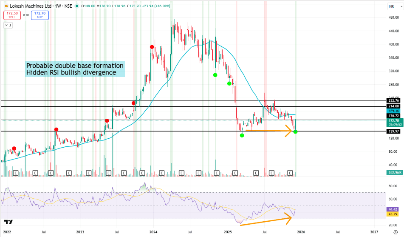Open the INR currency dropdown
The height and width of the screenshot is (237, 404).
tap(395, 6)
